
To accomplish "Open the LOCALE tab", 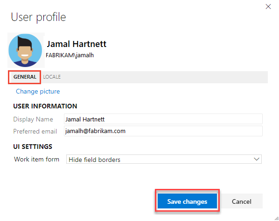I will pos(52,77).
